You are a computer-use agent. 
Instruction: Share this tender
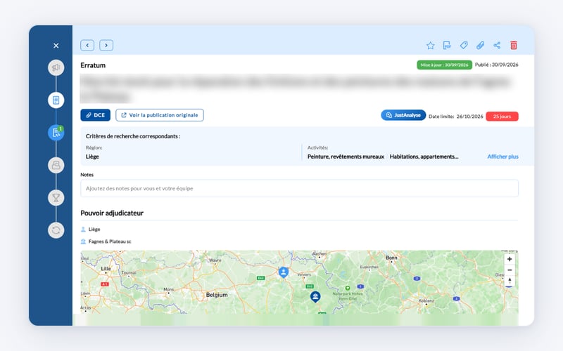coord(497,45)
